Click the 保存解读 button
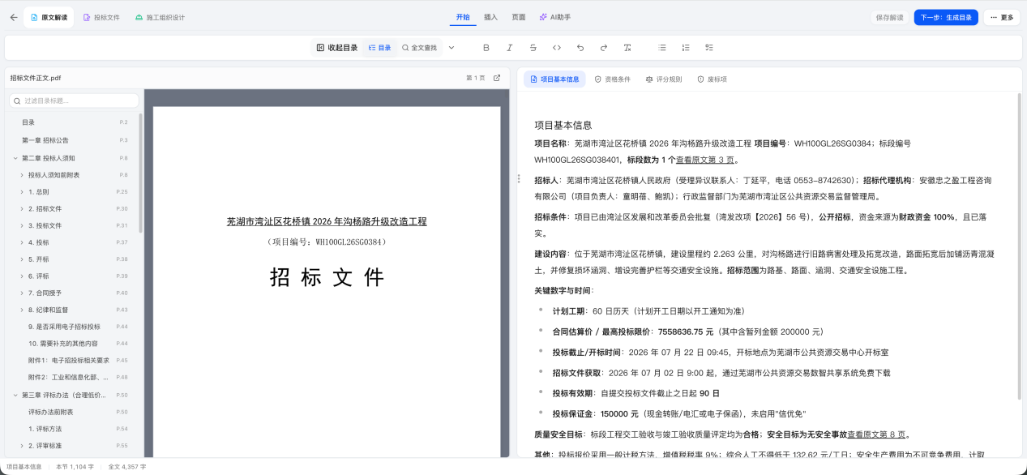Screen dimensions: 1027x475 click(x=889, y=17)
